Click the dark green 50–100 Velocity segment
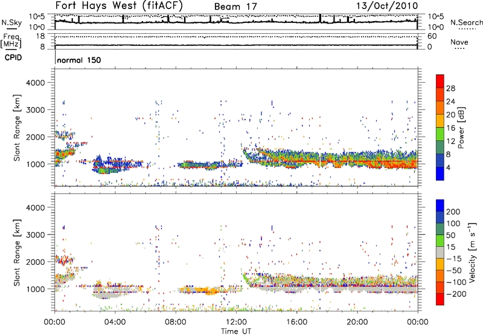This screenshot has height=335, width=483. coord(440,229)
